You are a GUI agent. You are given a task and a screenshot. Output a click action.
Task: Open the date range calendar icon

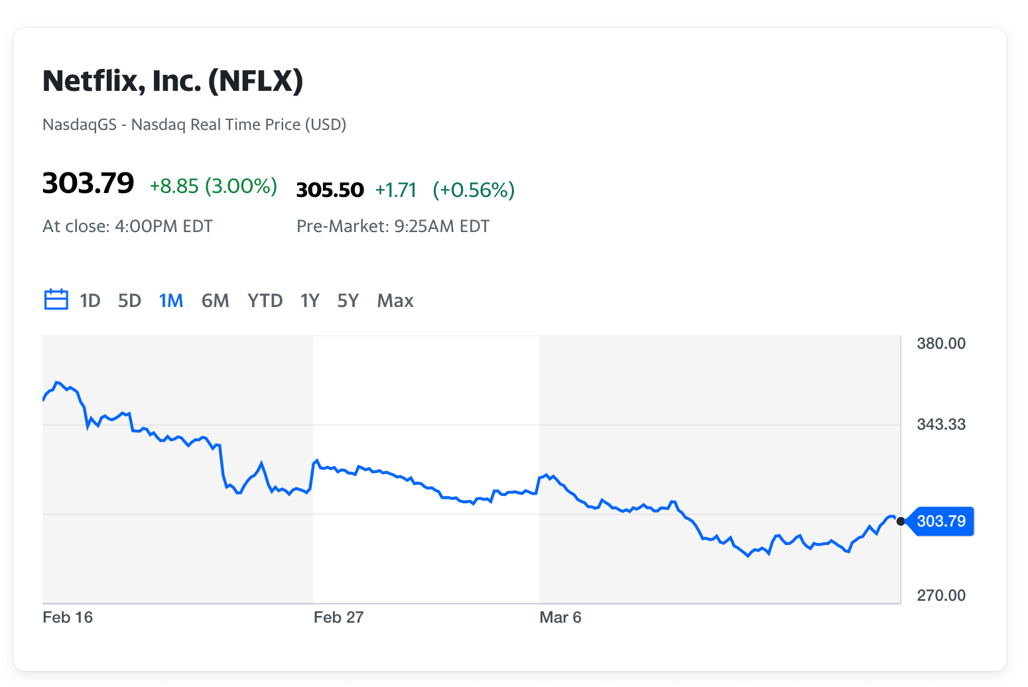pos(56,300)
